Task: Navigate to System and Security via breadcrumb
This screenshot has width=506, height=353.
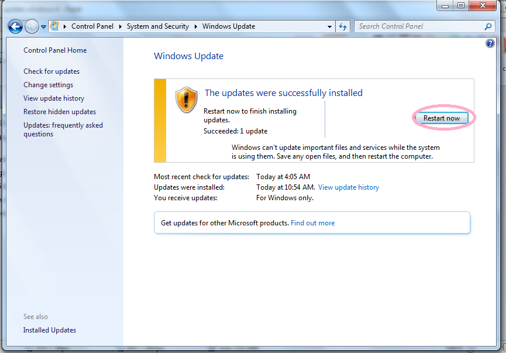Action: [x=158, y=26]
